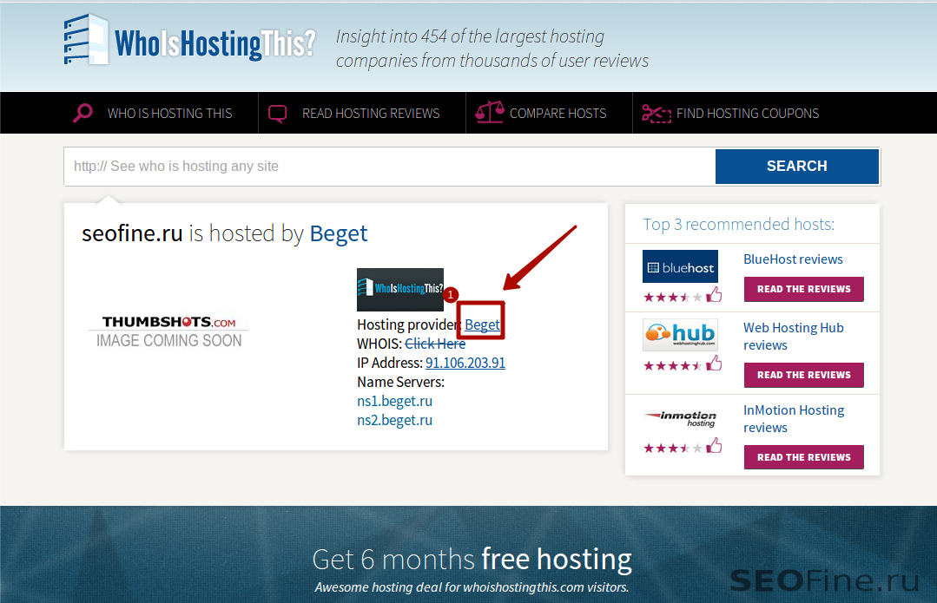Click IP address 91.106.203.91 link
This screenshot has width=937, height=603.
[465, 363]
